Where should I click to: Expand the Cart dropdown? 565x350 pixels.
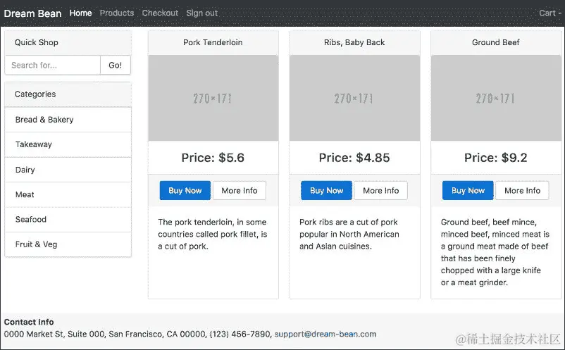(x=550, y=13)
